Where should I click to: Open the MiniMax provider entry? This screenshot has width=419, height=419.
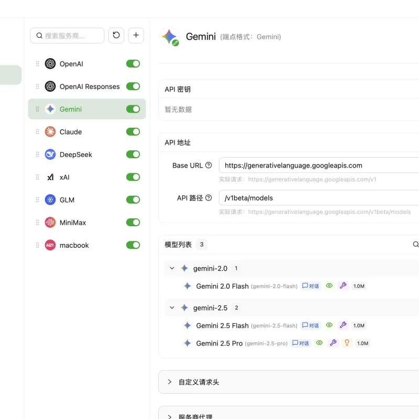tap(87, 223)
